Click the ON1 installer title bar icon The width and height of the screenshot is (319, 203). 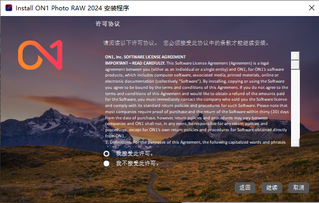(x=9, y=8)
